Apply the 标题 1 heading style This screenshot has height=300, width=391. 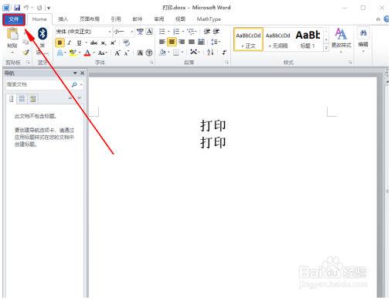tap(308, 39)
